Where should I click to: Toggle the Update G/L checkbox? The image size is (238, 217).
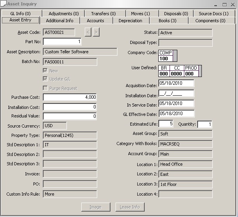[x=45, y=79]
